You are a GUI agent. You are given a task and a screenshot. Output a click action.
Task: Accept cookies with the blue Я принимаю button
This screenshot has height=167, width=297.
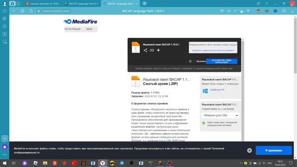coord(274,150)
